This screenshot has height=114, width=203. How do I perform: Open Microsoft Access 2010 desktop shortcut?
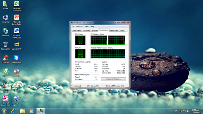pos(5,101)
